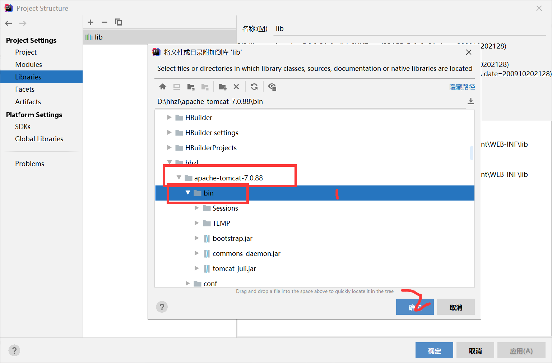Collapse the bin folder

[x=188, y=193]
